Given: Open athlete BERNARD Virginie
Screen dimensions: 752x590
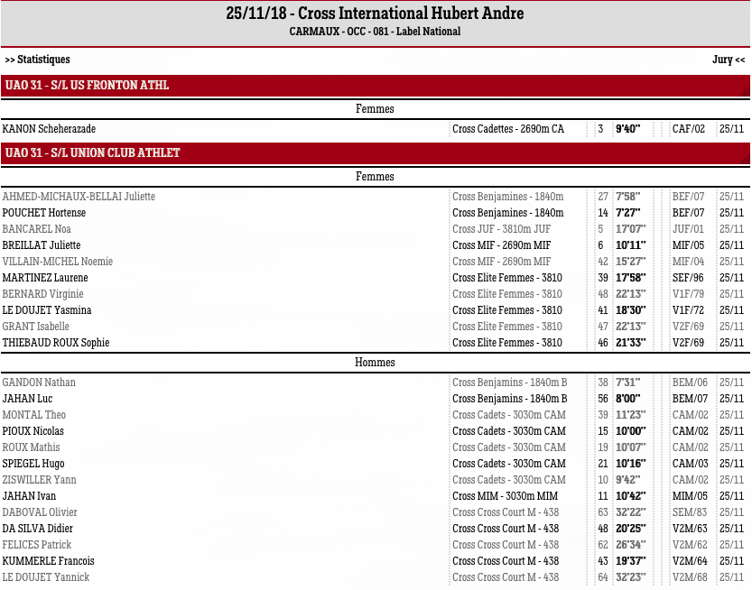Looking at the screenshot, I should (x=42, y=294).
